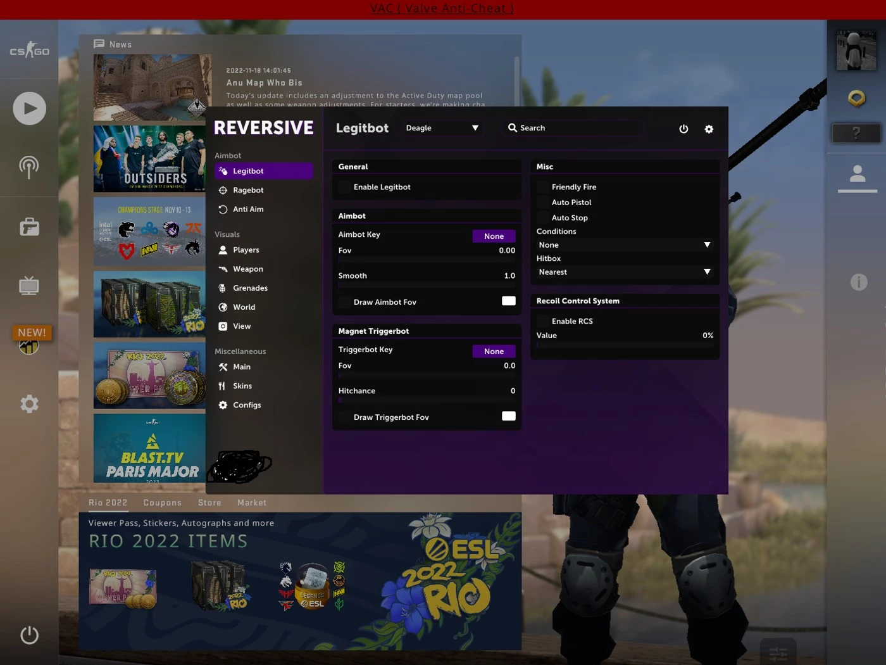Open View visuals section
The width and height of the screenshot is (886, 665).
coord(264,326)
